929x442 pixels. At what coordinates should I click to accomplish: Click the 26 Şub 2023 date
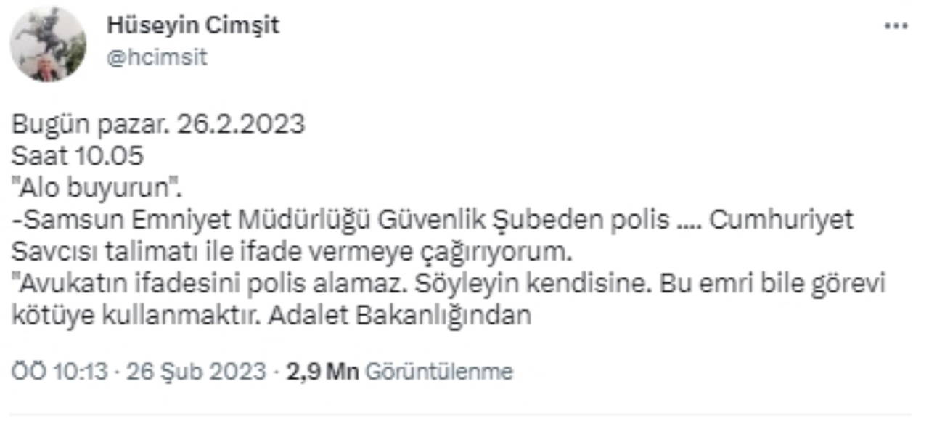coord(196,372)
